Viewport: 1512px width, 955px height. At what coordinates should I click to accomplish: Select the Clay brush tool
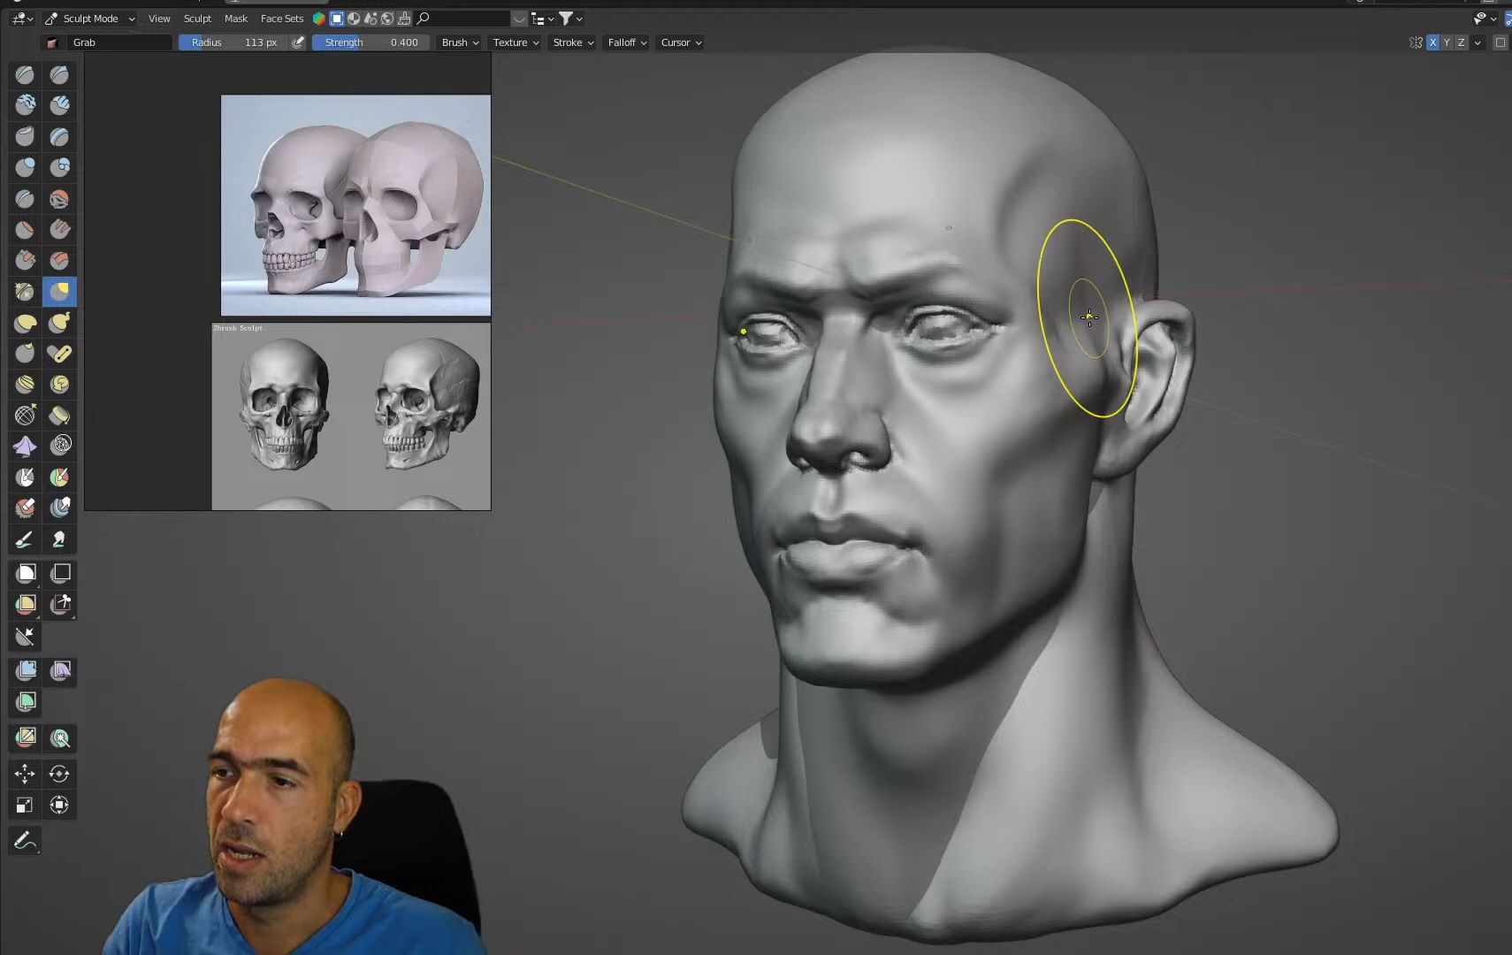pyautogui.click(x=25, y=106)
